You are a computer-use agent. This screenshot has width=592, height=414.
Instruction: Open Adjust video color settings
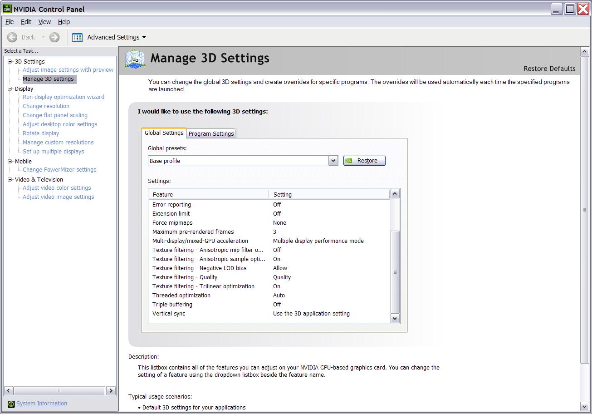click(57, 188)
